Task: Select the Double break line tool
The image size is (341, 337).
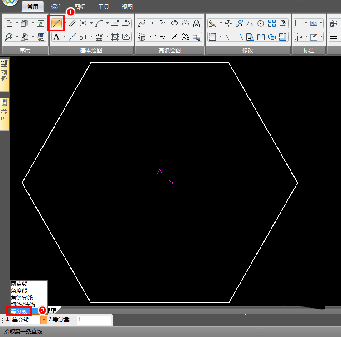Action: tap(164, 37)
